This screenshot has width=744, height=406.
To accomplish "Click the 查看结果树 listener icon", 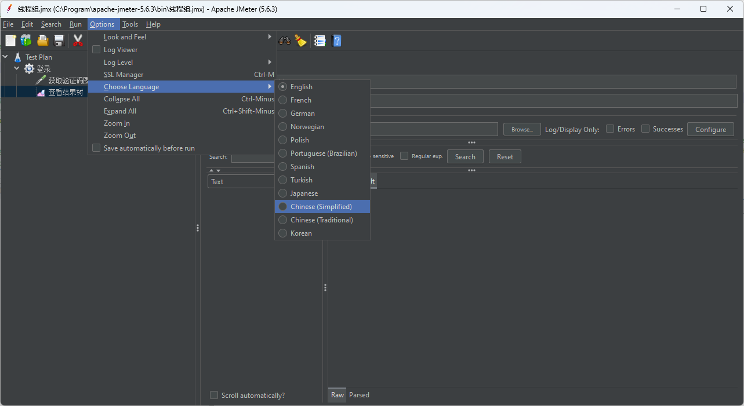I will 41,92.
